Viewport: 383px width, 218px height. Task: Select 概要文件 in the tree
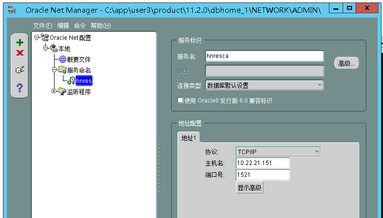tap(79, 59)
